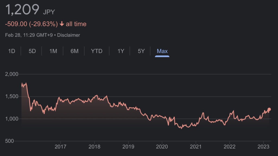Click the -509.00 (-29.63%) change text
Screen dimensions: 278x156
point(31,24)
